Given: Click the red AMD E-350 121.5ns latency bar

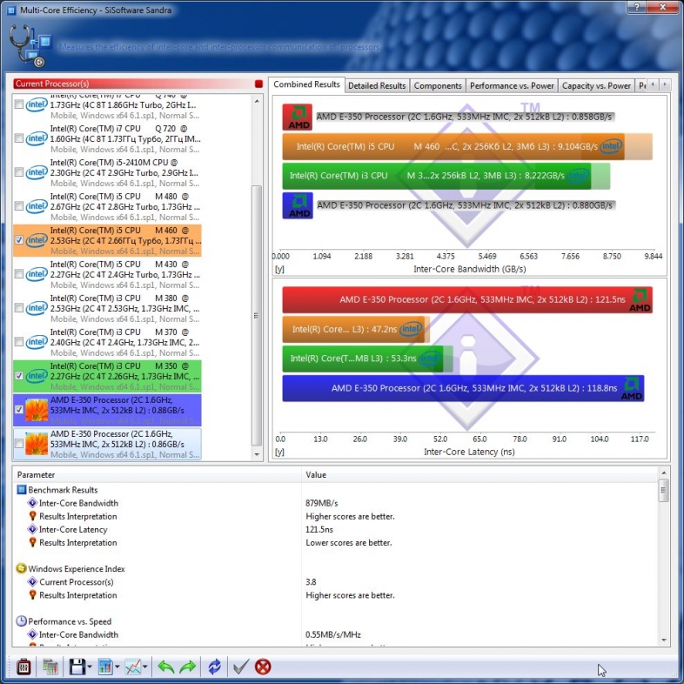Looking at the screenshot, I should (467, 299).
